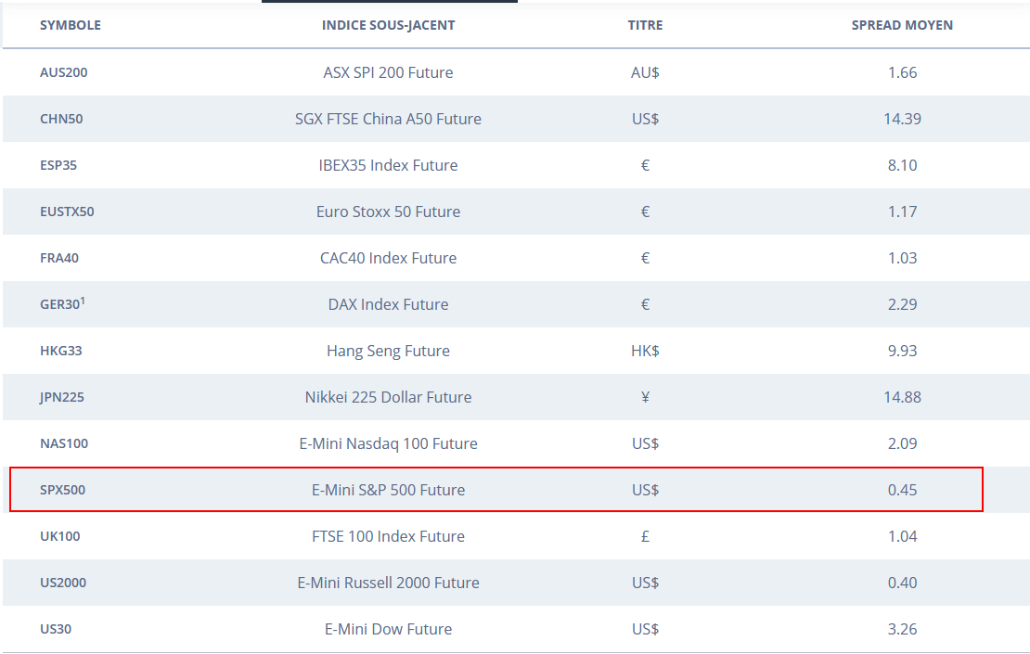Select the AUS200 symbol row

[63, 72]
